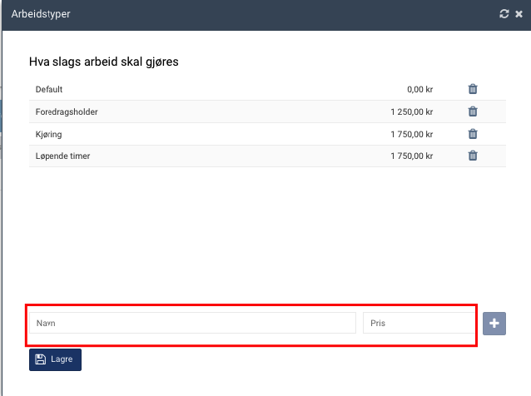
Task: Remove the Kjøring row with trash icon
Action: coord(473,133)
